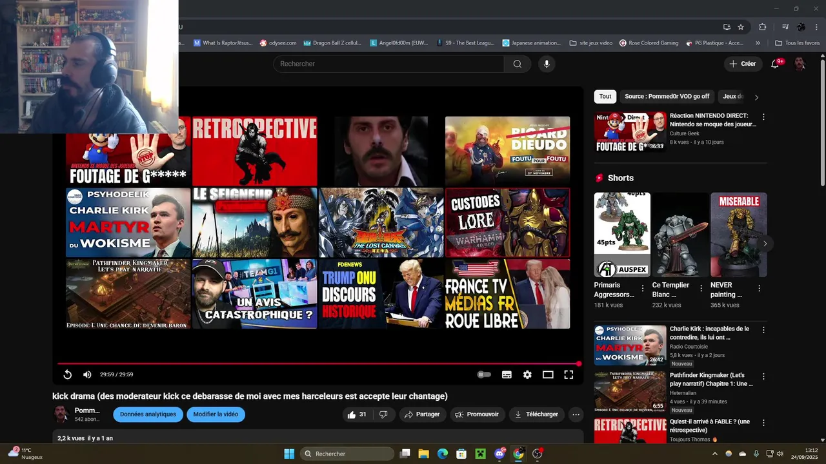
Task: Open options for Qu'est-il arrivé à FABLE video
Action: click(763, 423)
